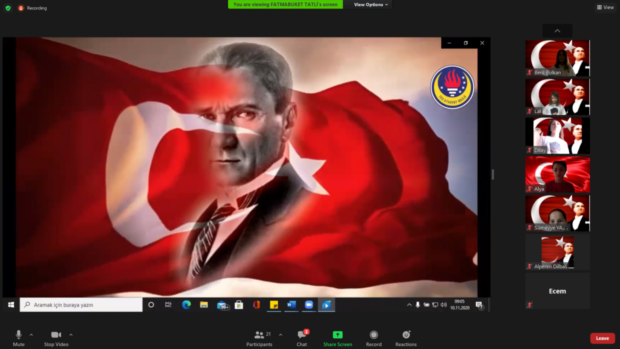Select Ecem's participant tile
Screen dimensions: 620x349
click(557, 290)
